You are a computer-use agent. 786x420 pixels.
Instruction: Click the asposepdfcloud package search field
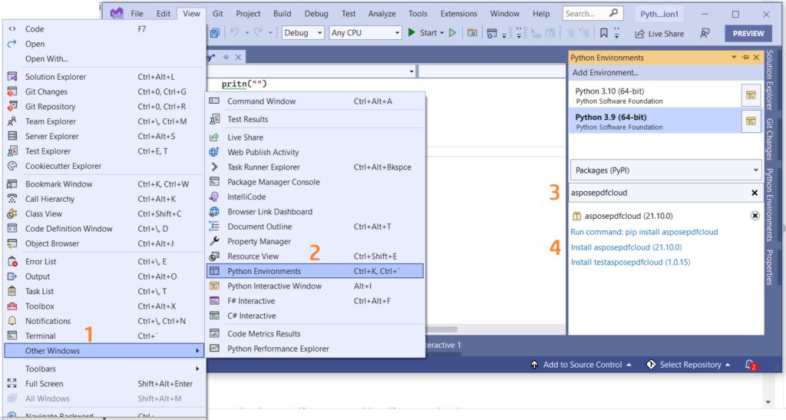pos(656,193)
